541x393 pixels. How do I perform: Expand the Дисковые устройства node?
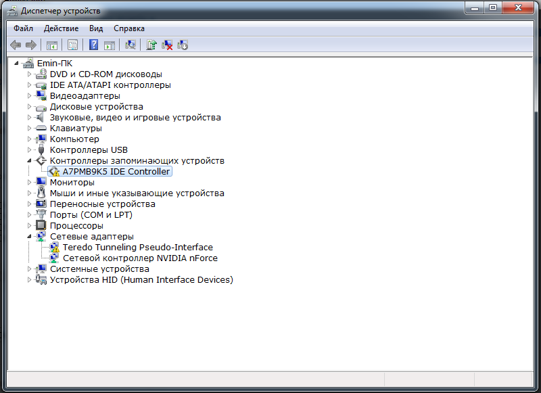tap(29, 107)
